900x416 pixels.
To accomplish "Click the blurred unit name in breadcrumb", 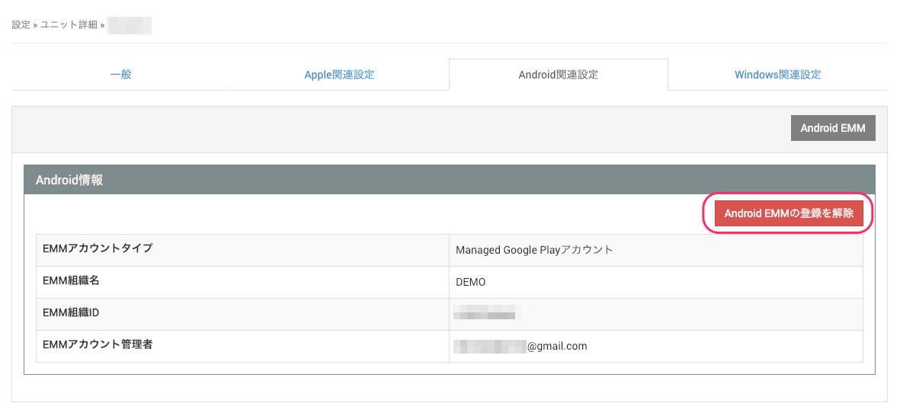I will click(x=130, y=25).
